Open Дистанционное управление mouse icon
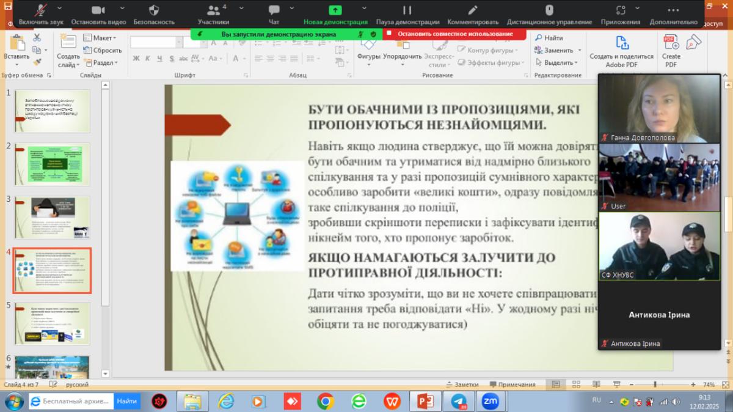 tap(549, 11)
